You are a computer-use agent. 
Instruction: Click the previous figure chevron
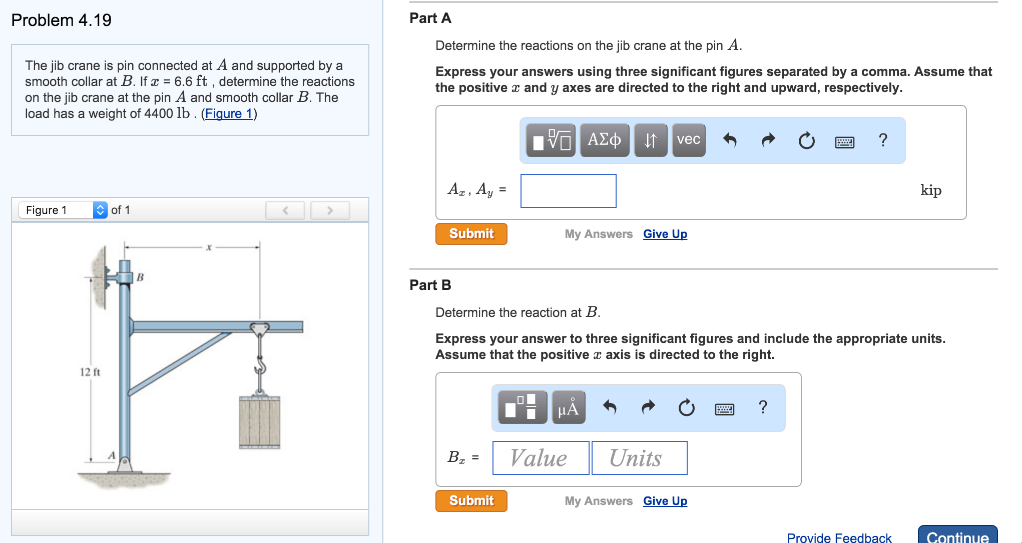[x=284, y=210]
